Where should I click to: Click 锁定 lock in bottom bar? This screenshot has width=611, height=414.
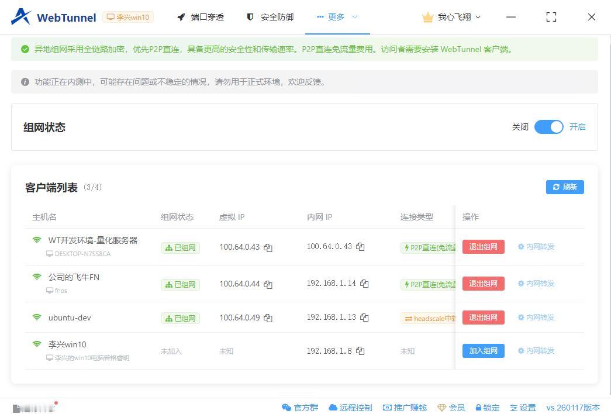487,408
